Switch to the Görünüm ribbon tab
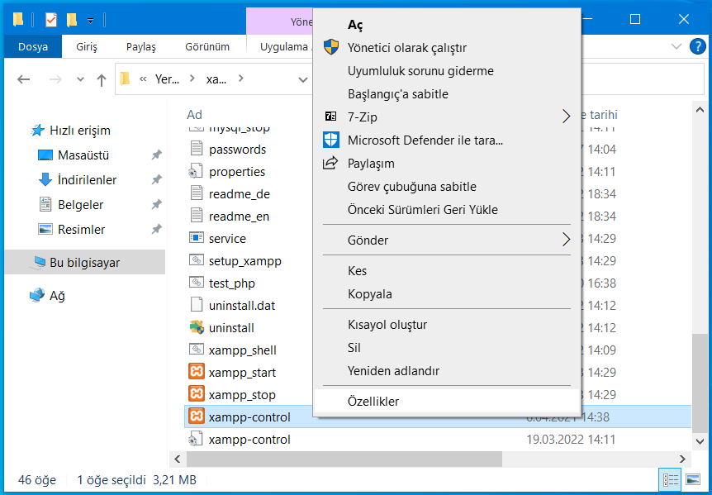This screenshot has height=495, width=712. [x=207, y=46]
